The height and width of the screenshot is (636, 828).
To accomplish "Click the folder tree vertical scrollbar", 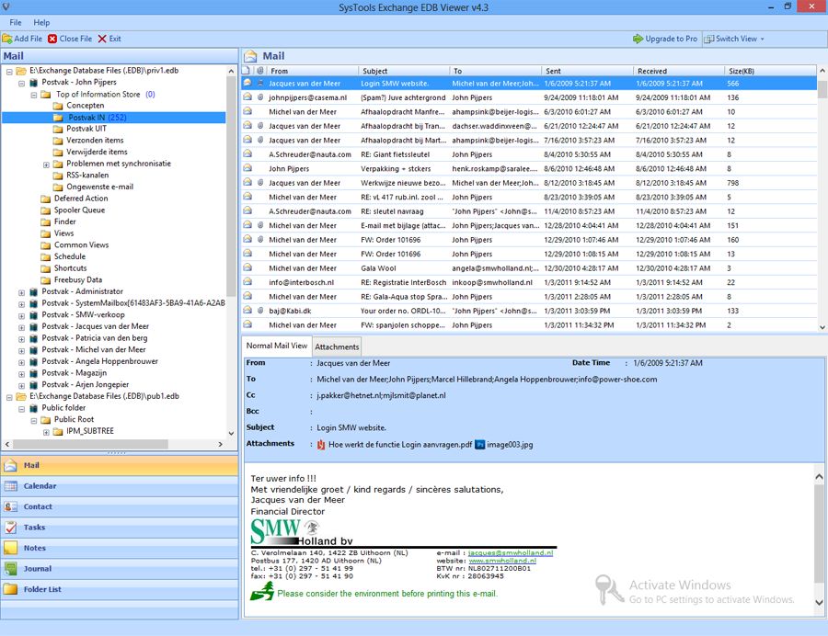I will (231, 185).
